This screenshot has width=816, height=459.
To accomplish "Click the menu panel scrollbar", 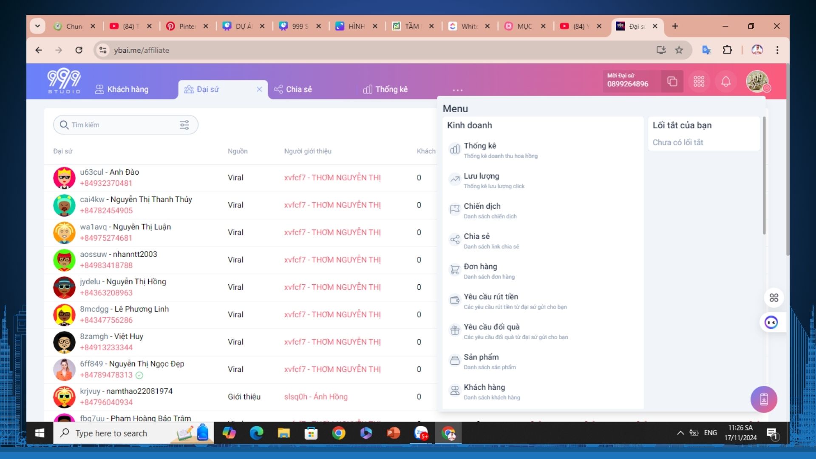I will [x=764, y=176].
